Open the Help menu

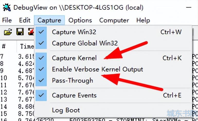[x=143, y=20]
